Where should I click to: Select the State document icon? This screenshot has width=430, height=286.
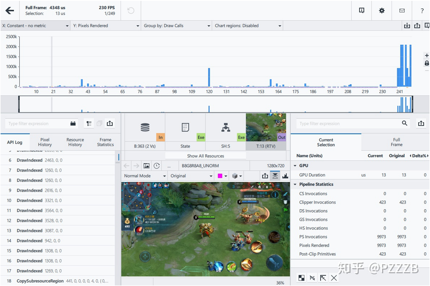pos(185,127)
